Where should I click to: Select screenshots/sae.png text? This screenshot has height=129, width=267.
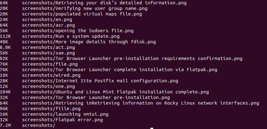point(48,53)
